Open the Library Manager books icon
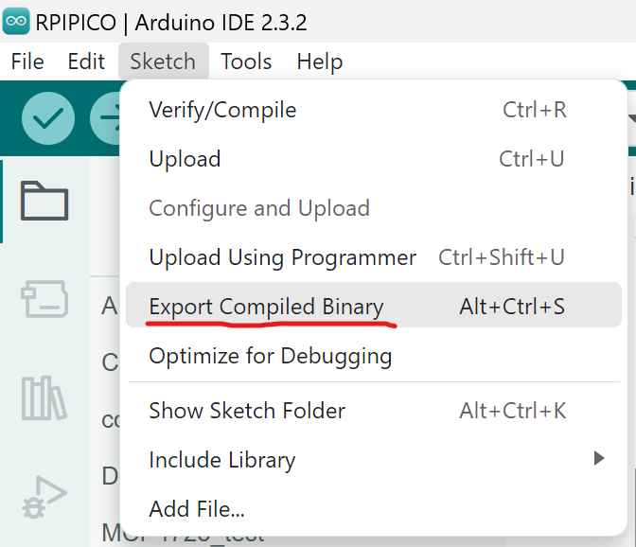636x547 pixels. pos(44,397)
